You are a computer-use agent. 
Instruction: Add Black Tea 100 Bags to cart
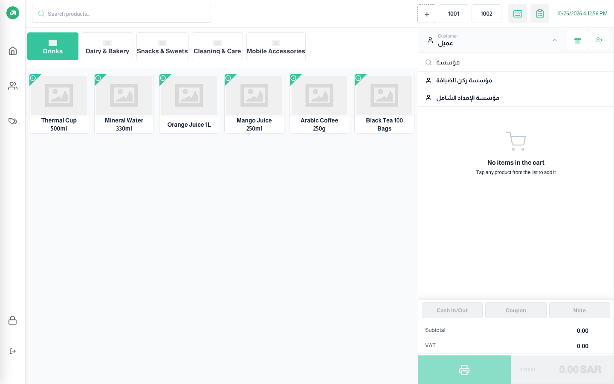384,104
